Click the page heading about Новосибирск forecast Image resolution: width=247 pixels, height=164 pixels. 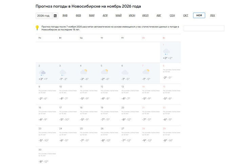point(88,6)
